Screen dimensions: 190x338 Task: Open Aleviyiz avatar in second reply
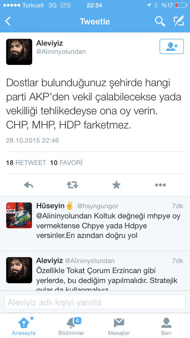pyautogui.click(x=19, y=270)
